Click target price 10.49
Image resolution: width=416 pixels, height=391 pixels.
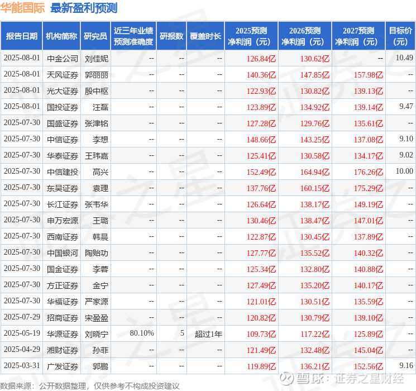point(404,58)
